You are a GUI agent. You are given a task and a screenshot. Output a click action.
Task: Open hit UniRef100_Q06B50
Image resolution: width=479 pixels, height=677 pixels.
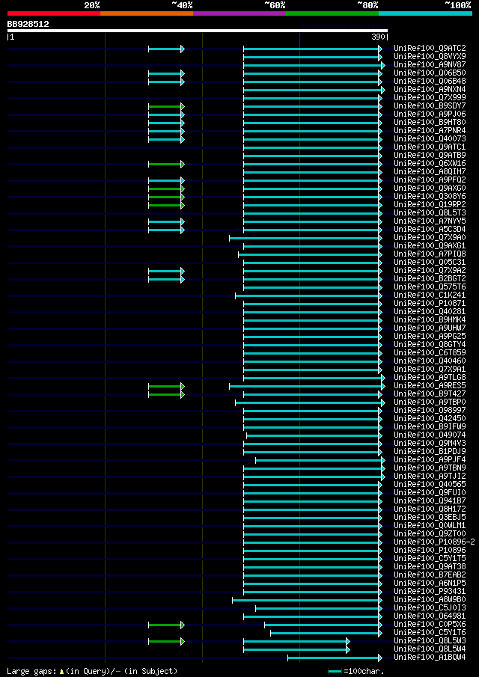[x=430, y=73]
